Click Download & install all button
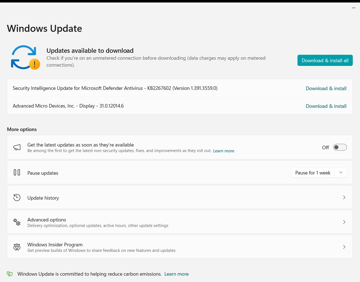This screenshot has height=282, width=360. click(325, 60)
